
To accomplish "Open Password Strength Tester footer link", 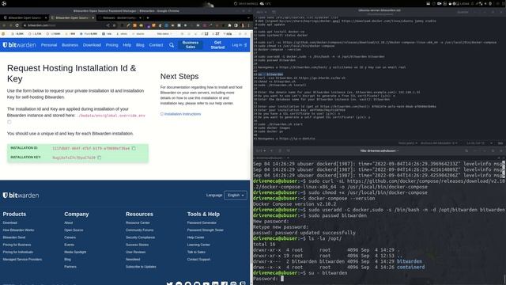I will 206,230.
